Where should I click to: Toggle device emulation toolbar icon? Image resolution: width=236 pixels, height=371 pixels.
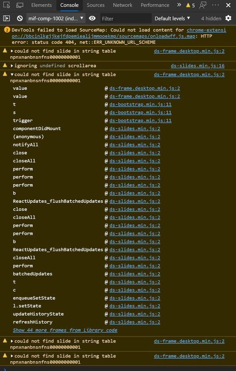click(x=20, y=5)
